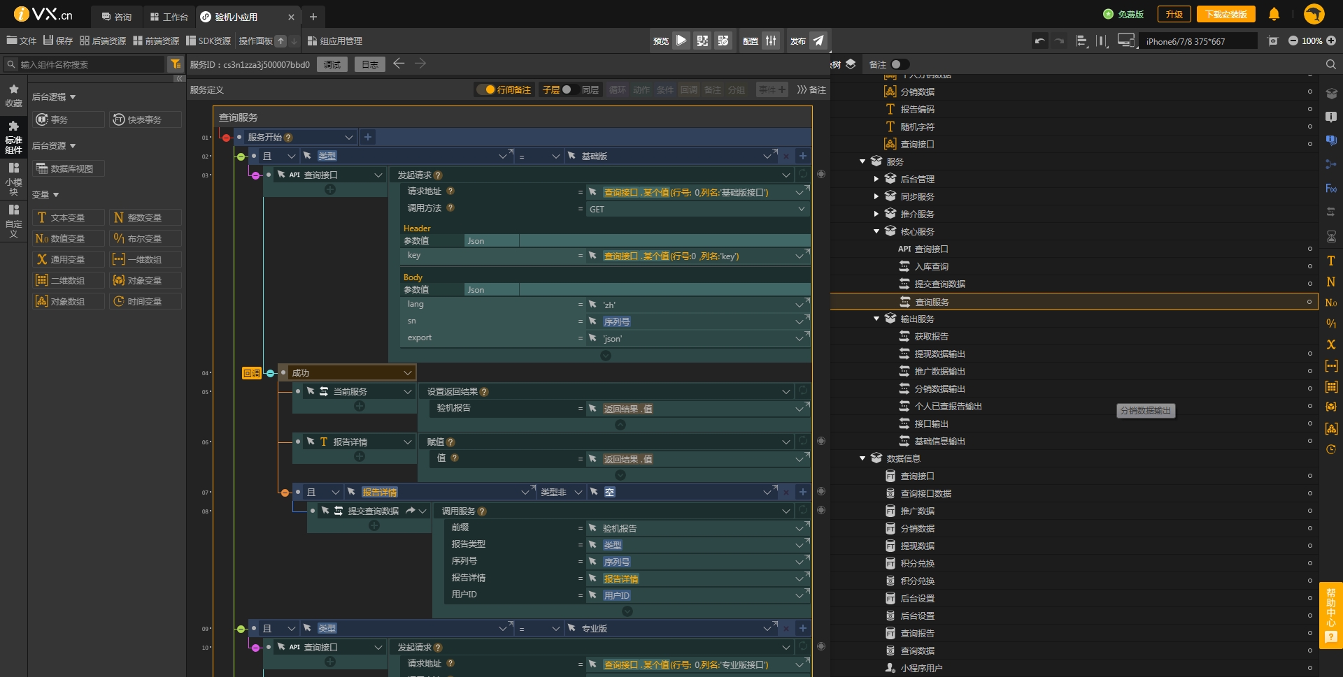
Task: Open 后端资源 menu
Action: tap(103, 41)
